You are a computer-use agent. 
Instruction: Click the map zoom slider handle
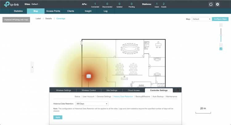[x=221, y=35]
